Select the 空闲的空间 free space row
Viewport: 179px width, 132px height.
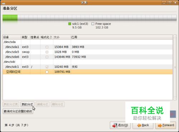(x=88, y=72)
